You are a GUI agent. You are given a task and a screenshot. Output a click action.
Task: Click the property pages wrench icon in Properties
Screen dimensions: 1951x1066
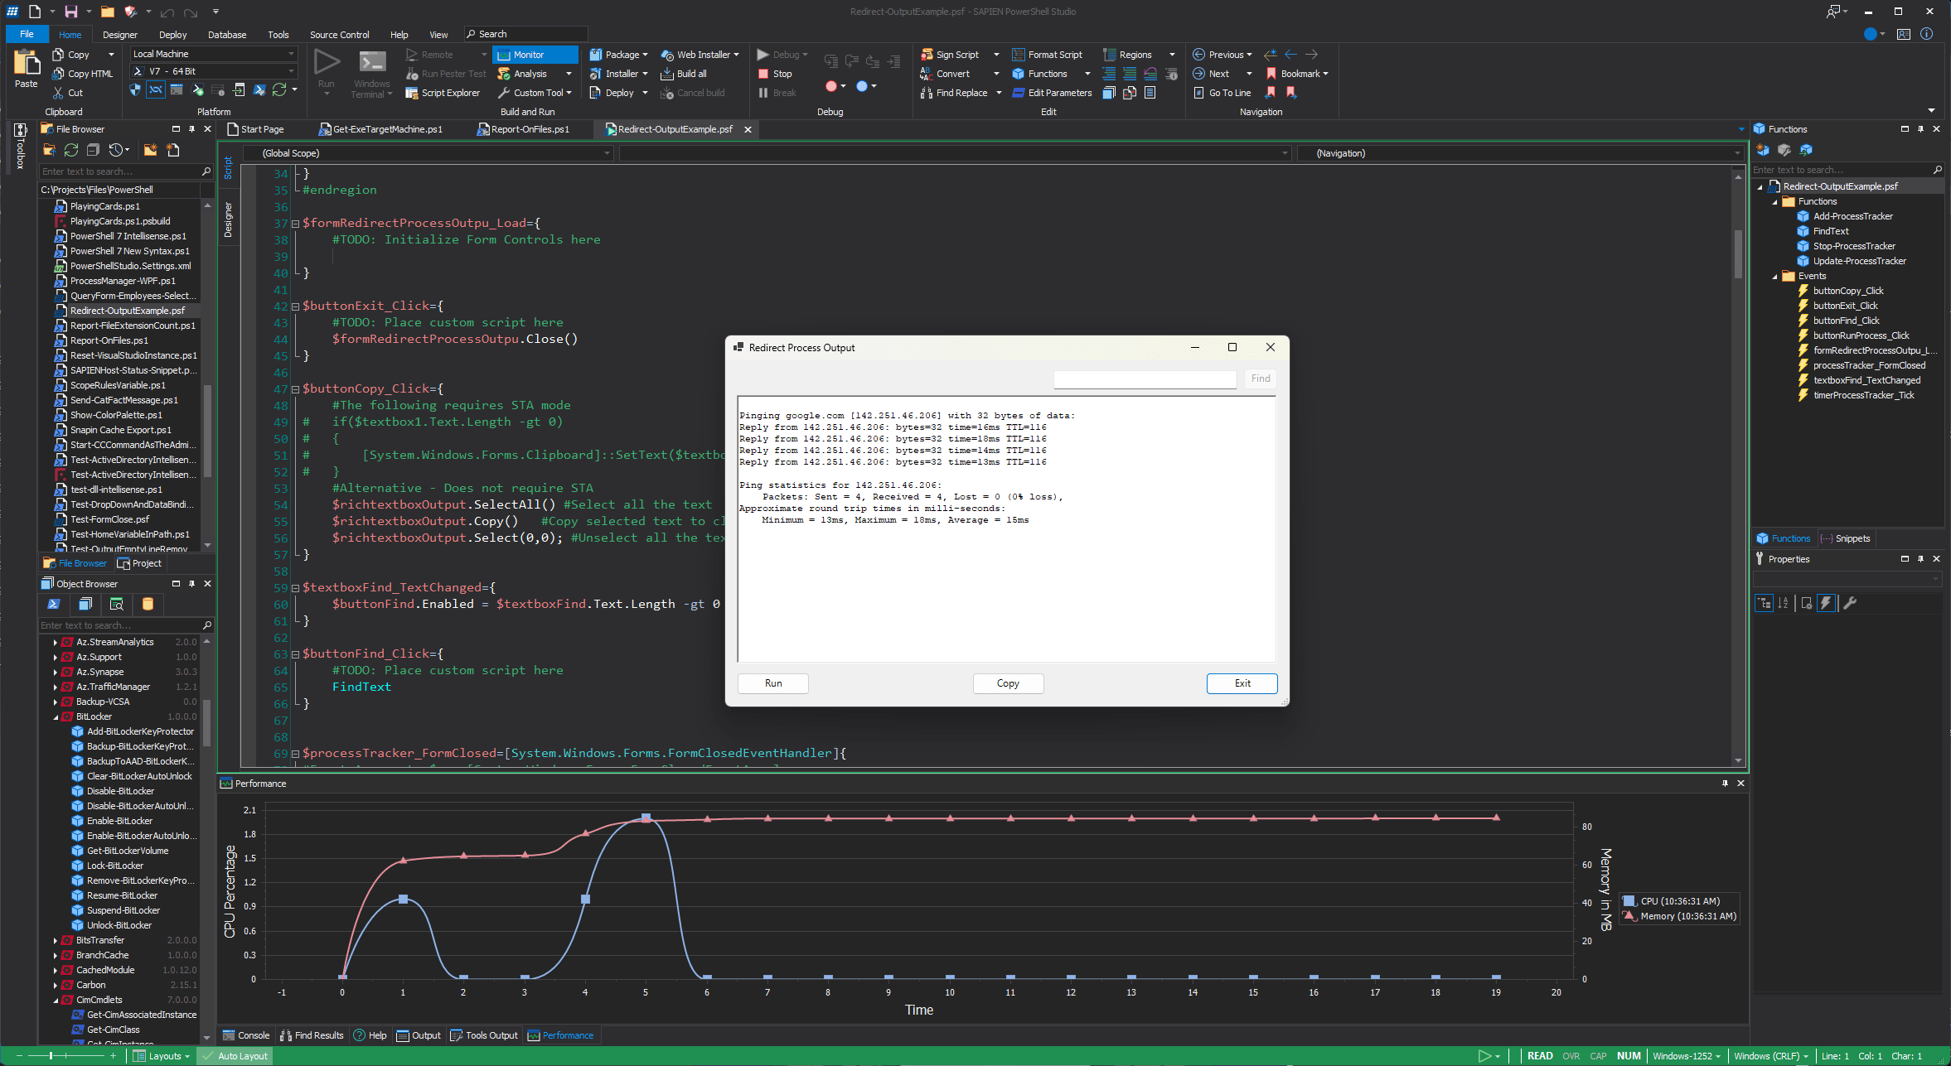pos(1849,603)
